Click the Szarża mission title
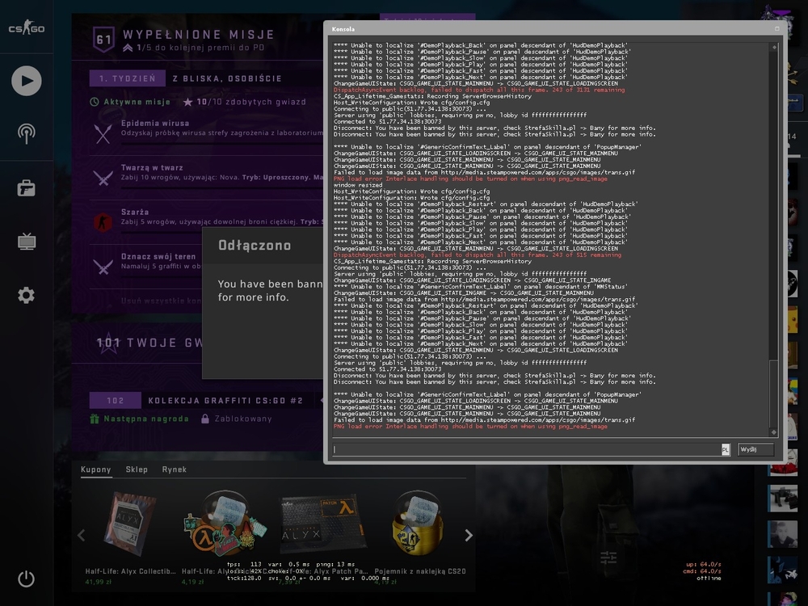The height and width of the screenshot is (606, 808). [135, 212]
